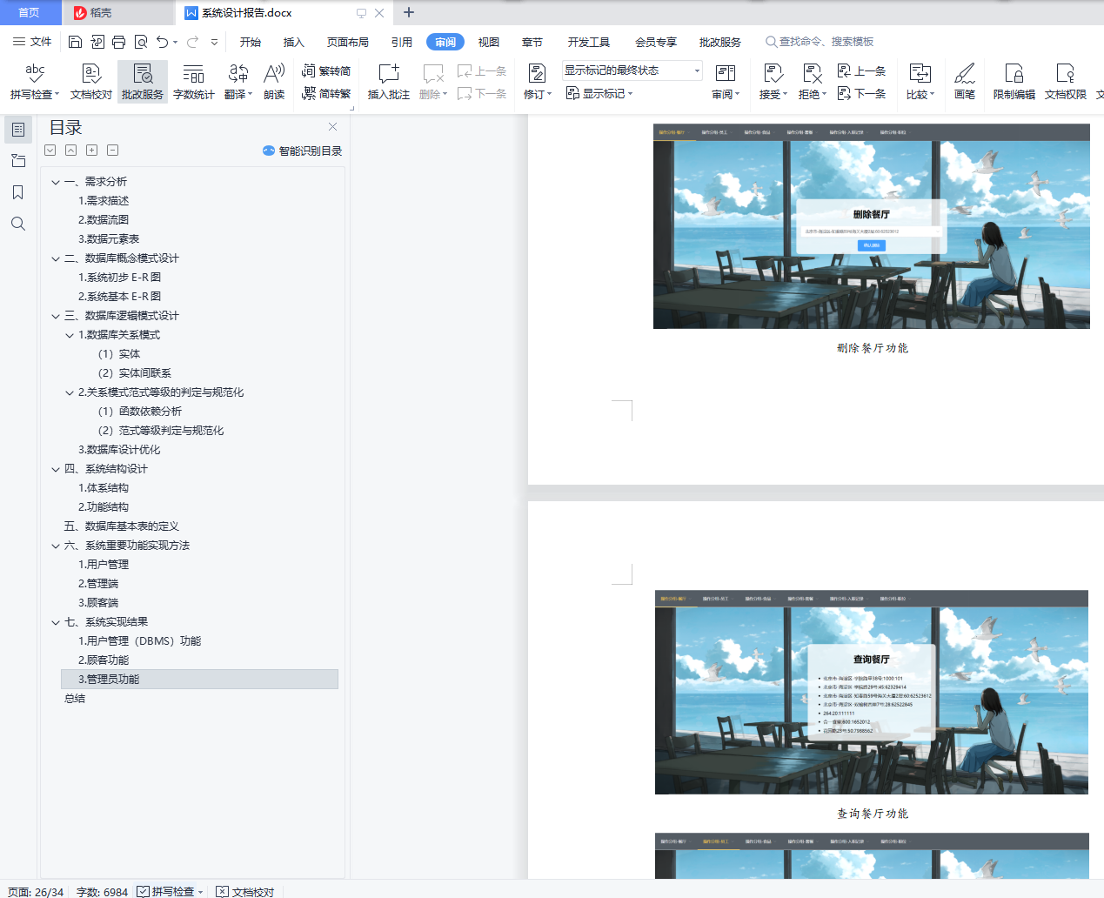Collapse 六、系统重要功能实现方法 node
1104x898 pixels.
(56, 546)
